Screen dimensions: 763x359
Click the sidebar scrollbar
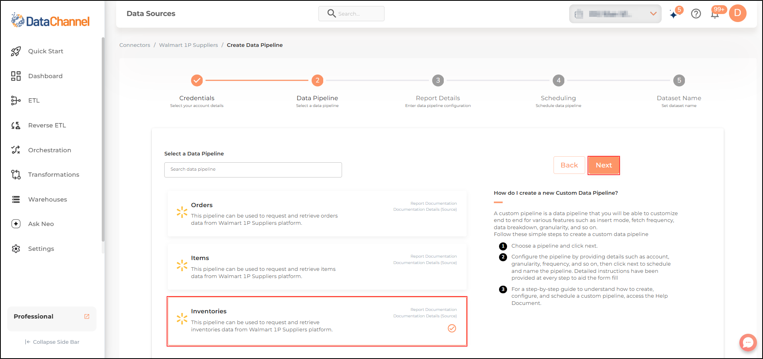103,139
